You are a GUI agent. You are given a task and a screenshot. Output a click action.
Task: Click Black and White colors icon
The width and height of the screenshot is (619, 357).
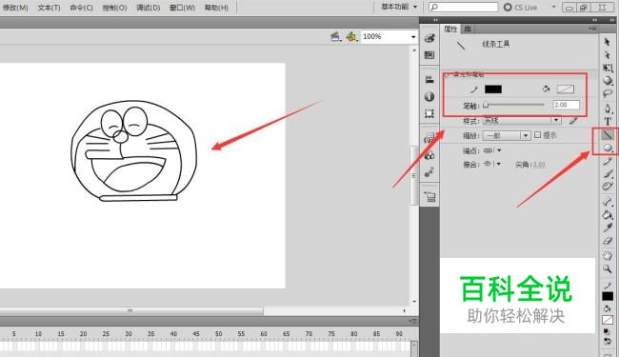coord(607,332)
